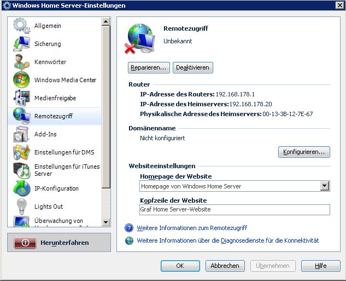The width and height of the screenshot is (346, 281).
Task: Select the Sicherung backup icon
Action: (21, 44)
